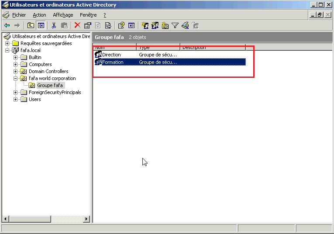Create a new group icon
334x234 pixels.
pos(155,25)
